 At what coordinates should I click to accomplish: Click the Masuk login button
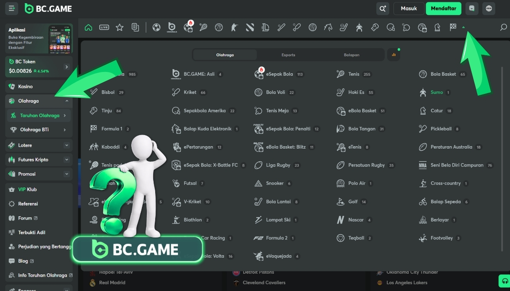point(409,8)
